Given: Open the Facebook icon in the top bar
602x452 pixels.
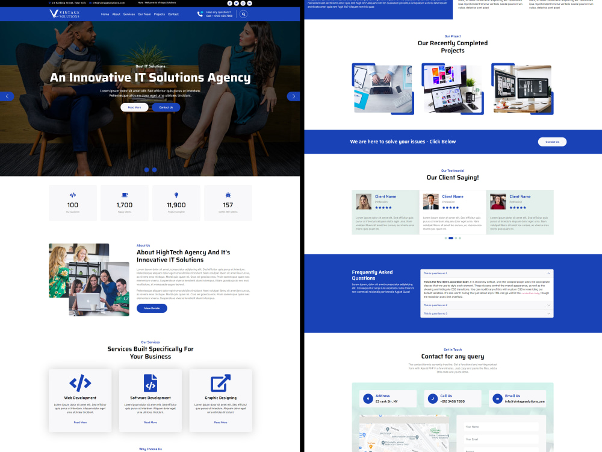Looking at the screenshot, I should [x=229, y=3].
